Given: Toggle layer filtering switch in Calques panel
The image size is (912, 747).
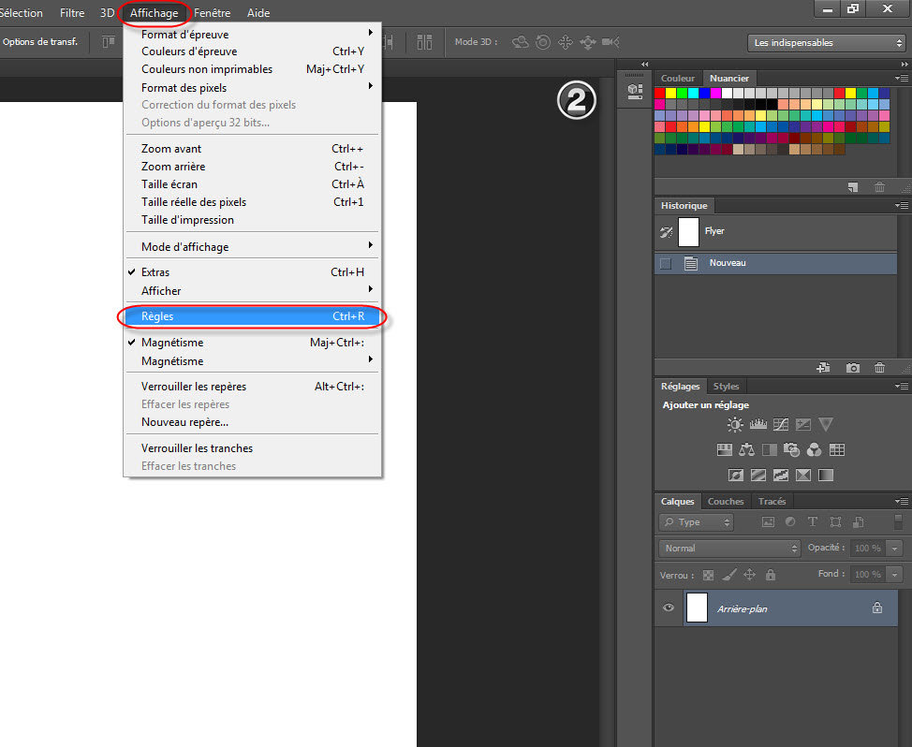Looking at the screenshot, I should pyautogui.click(x=898, y=520).
